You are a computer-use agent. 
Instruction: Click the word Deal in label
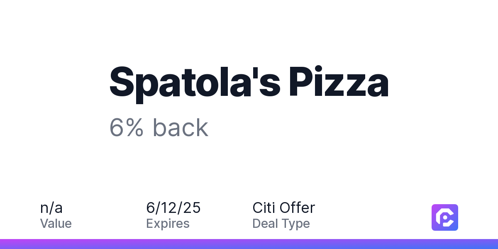point(265,224)
